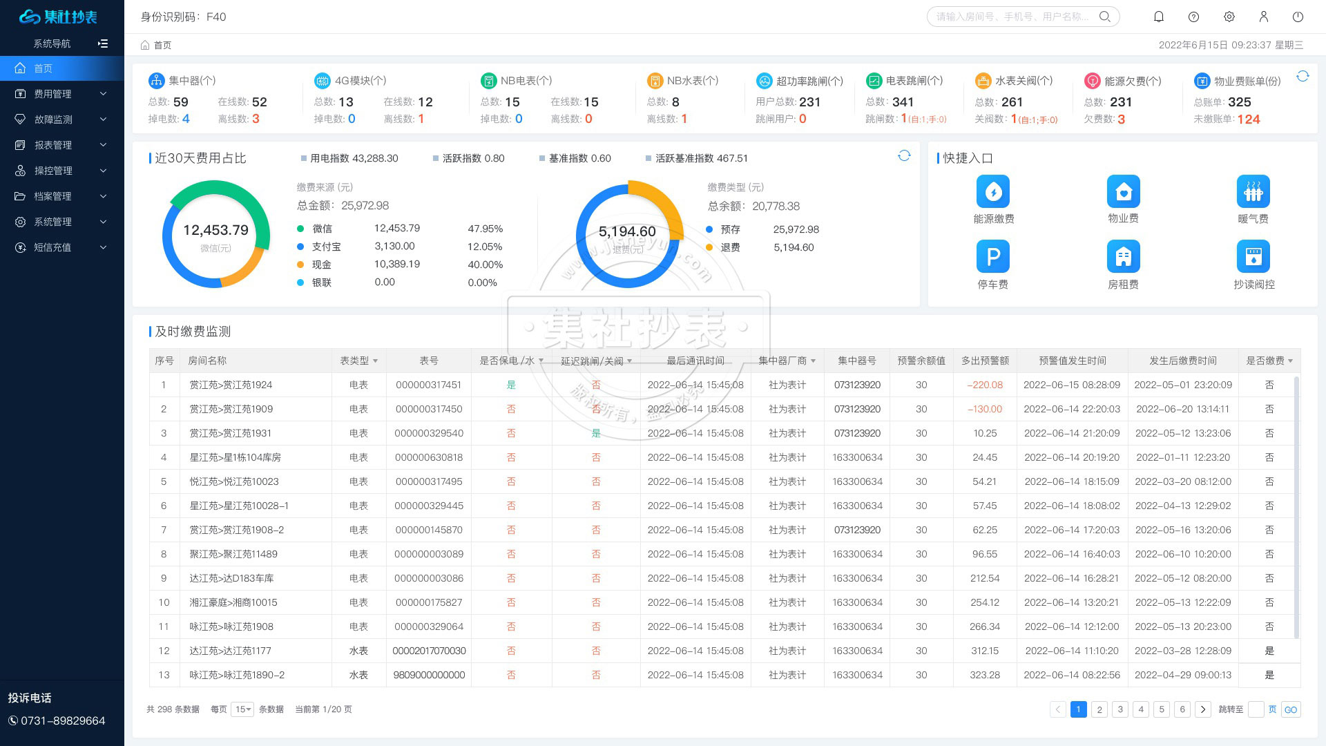Click the 抄读阀控 quick entry icon

(x=1253, y=256)
